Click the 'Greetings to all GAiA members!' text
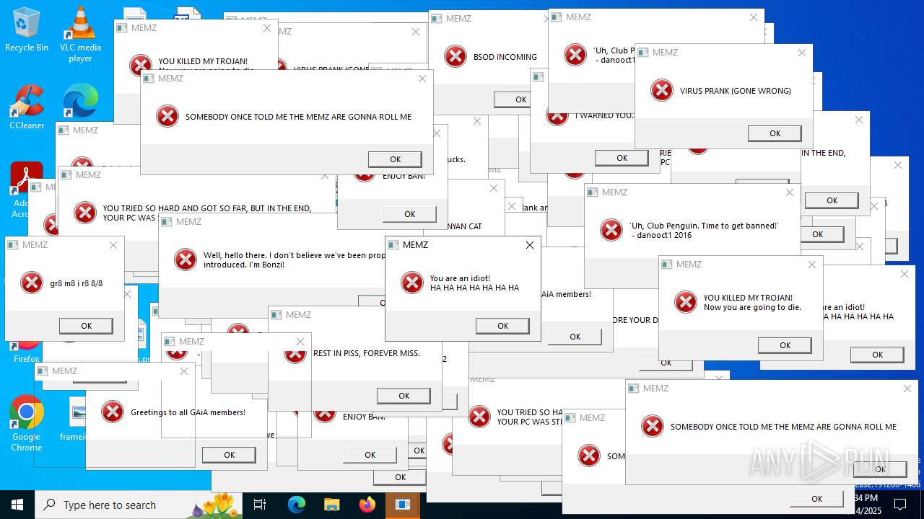924x519 pixels. tap(188, 412)
